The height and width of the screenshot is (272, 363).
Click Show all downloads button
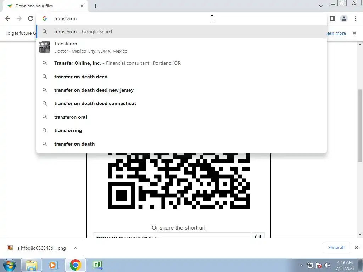[x=336, y=248]
